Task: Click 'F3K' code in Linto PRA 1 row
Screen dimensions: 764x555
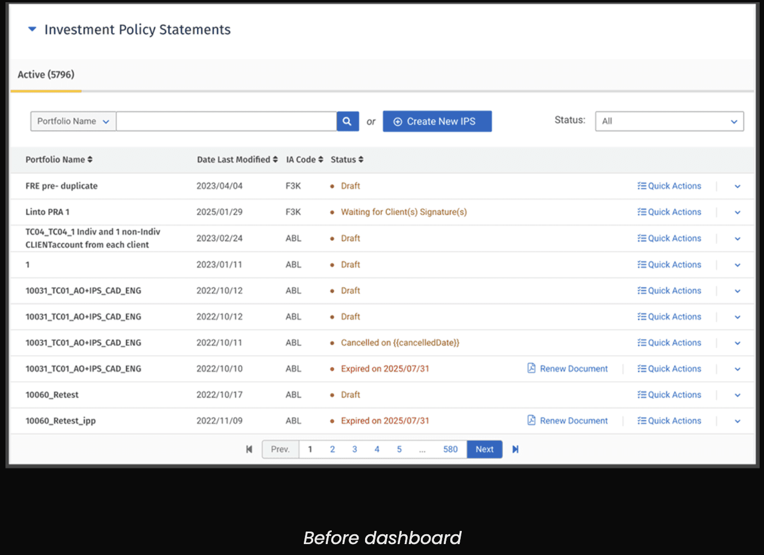Action: point(293,212)
